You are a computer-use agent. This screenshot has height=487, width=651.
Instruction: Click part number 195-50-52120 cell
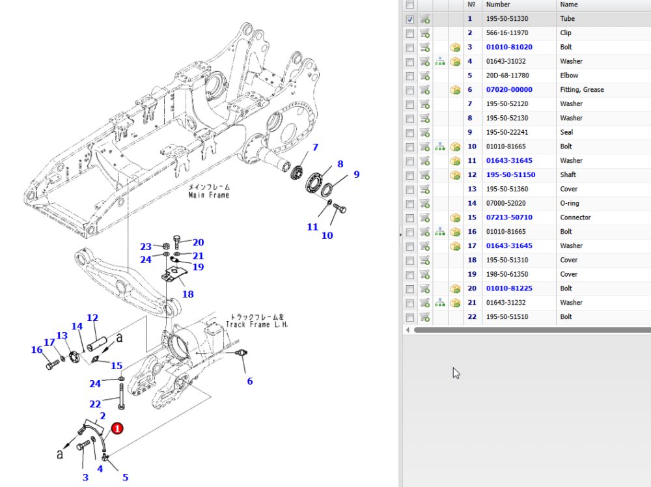(507, 104)
